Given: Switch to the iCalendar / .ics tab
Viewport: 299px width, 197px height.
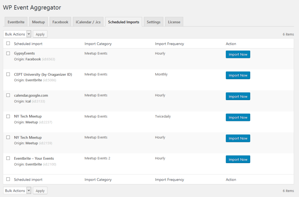Looking at the screenshot, I should [88, 22].
